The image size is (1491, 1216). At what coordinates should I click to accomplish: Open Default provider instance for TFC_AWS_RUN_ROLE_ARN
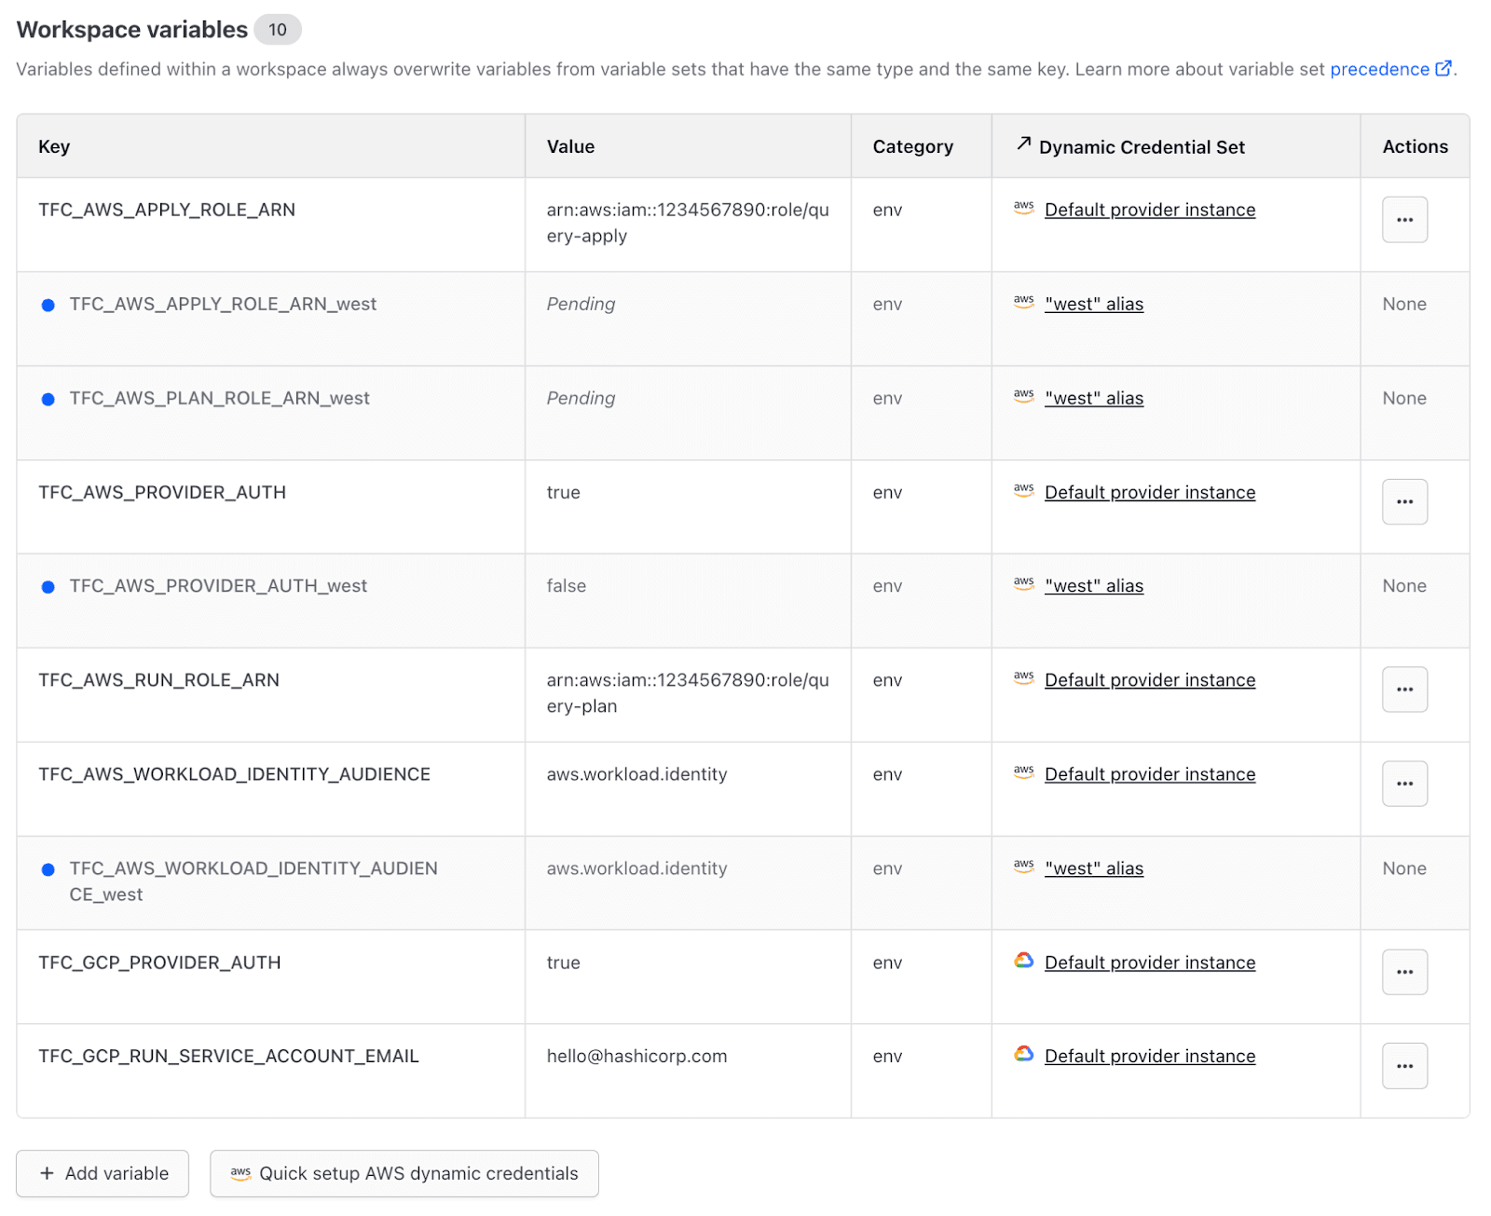1150,679
